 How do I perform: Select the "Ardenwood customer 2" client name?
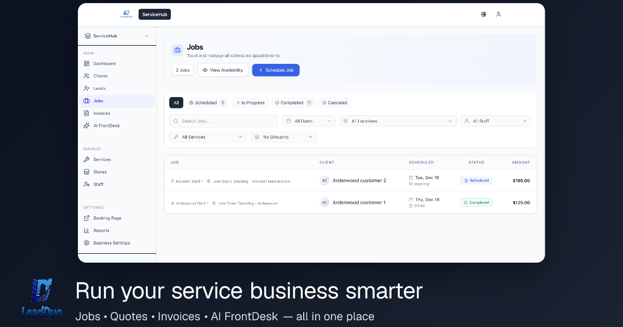(359, 181)
